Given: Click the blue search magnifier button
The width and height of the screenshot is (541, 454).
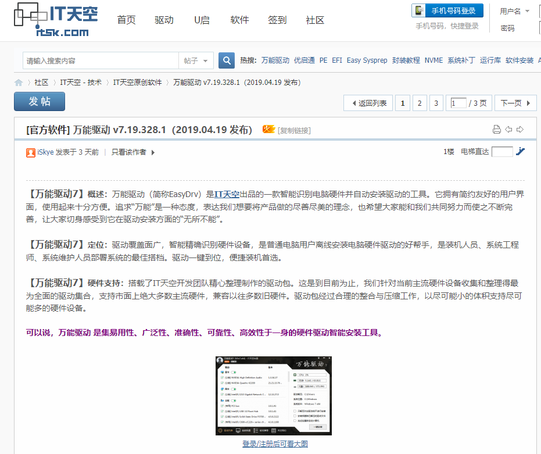Looking at the screenshot, I should 227,61.
